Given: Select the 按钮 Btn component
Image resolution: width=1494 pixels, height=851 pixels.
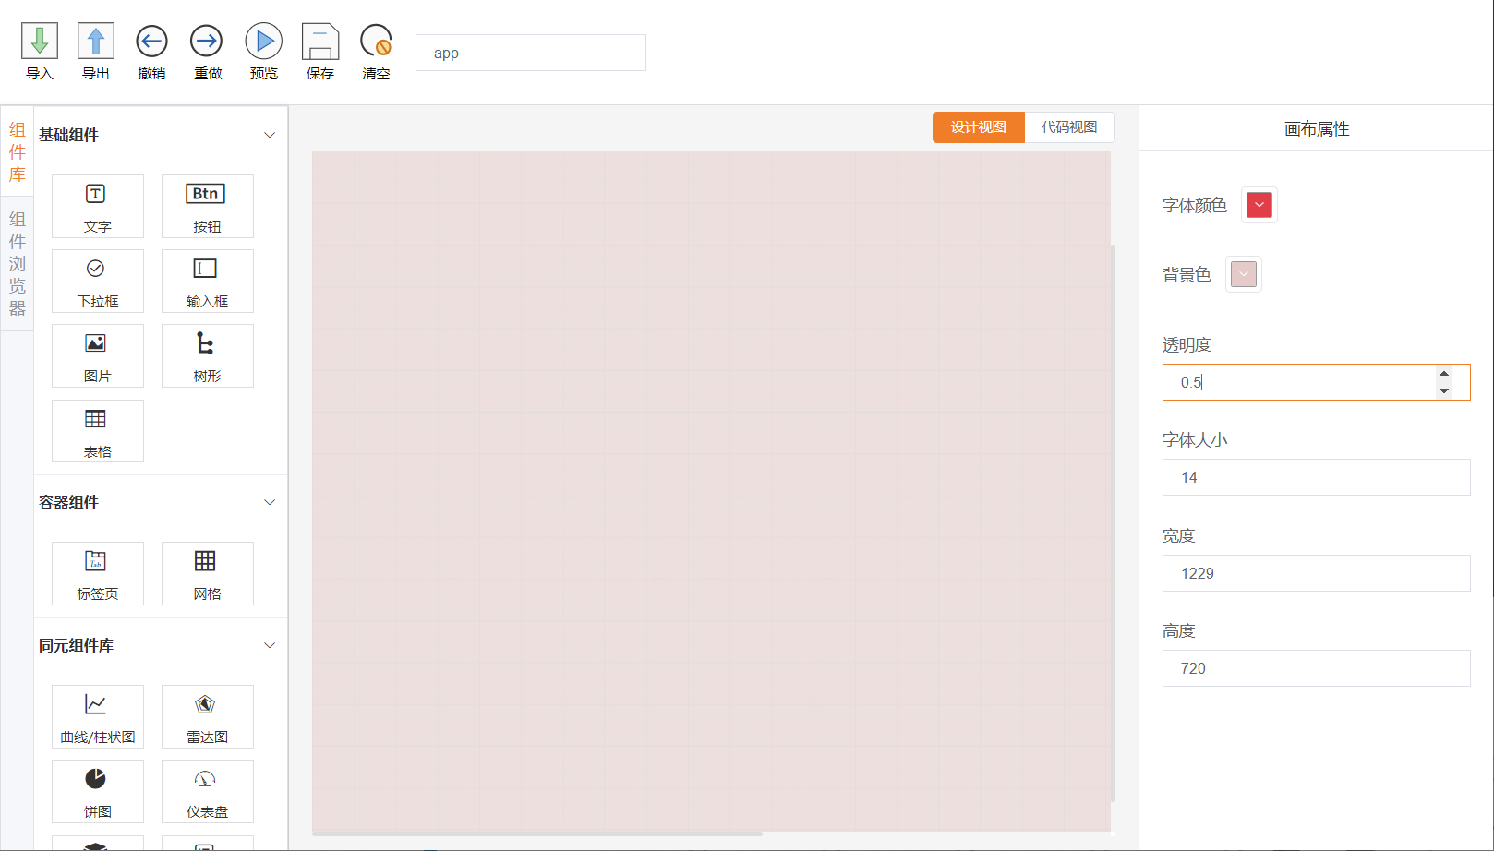Looking at the screenshot, I should (208, 207).
